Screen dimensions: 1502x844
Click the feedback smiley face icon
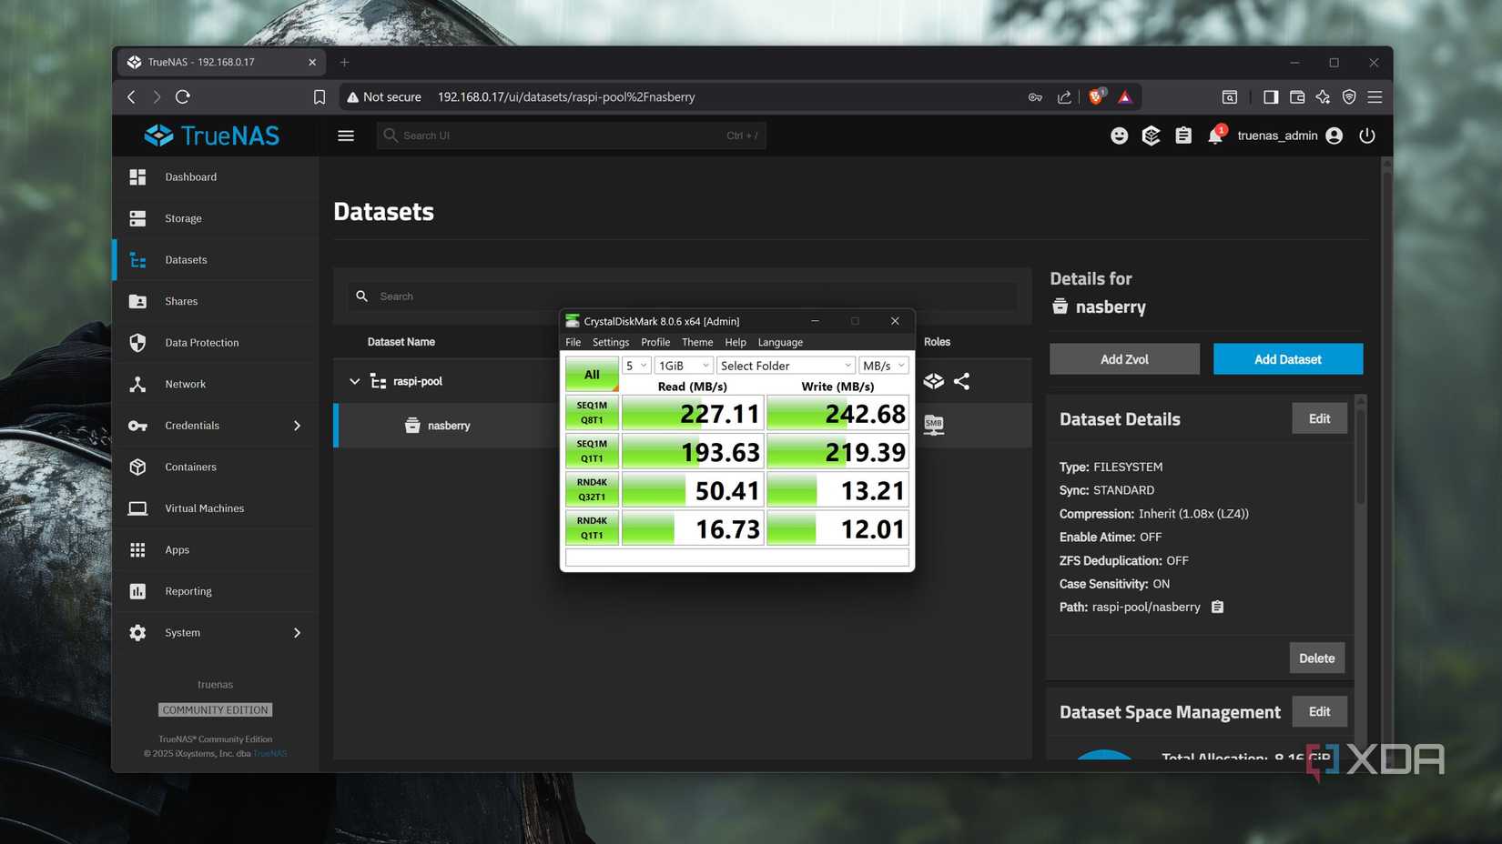click(1119, 136)
